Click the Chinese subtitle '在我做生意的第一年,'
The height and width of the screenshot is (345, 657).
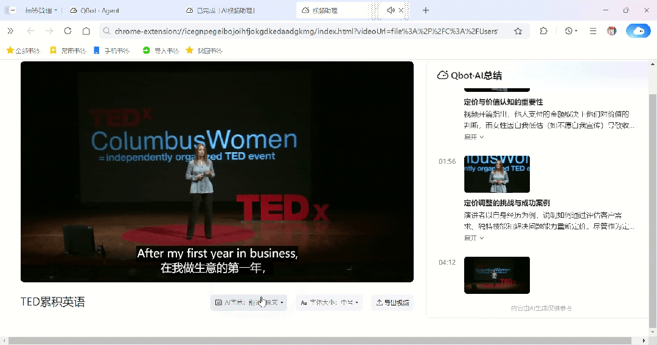pos(213,268)
